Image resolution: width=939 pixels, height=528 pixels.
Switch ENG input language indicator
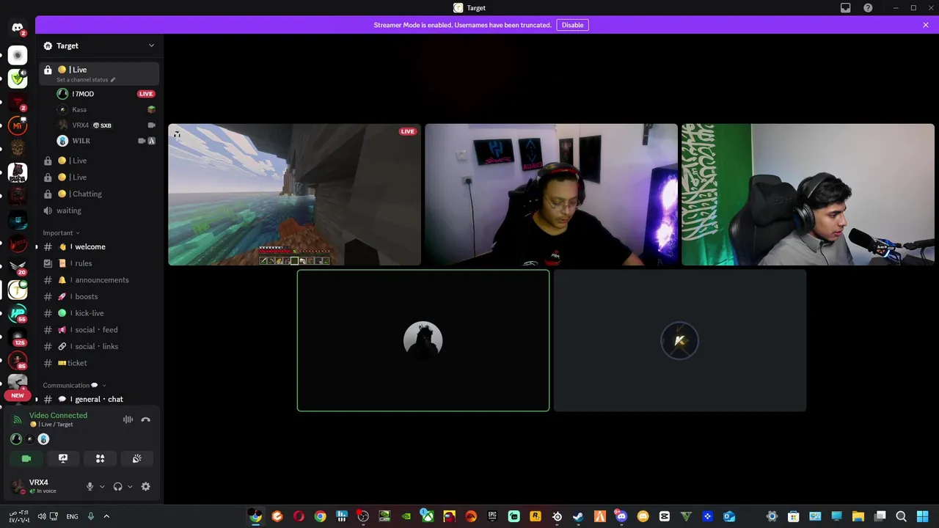pos(72,516)
